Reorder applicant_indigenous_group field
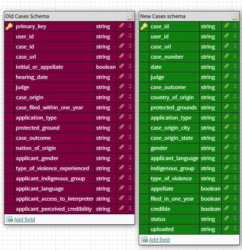Viewport: 242px width, 250px height. [130, 178]
